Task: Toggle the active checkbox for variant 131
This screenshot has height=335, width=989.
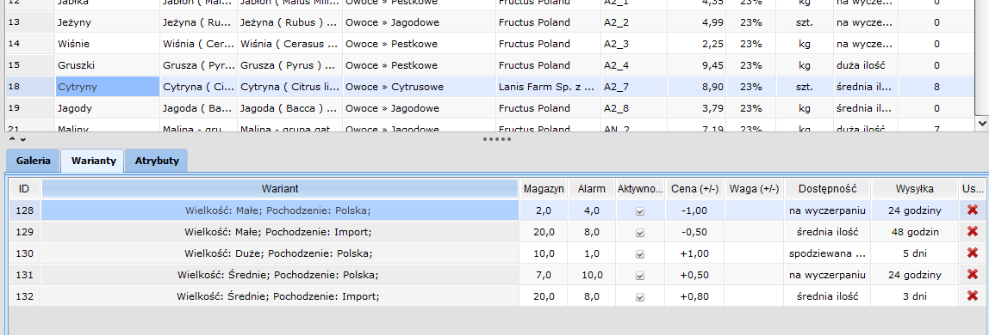Action: pyautogui.click(x=639, y=275)
